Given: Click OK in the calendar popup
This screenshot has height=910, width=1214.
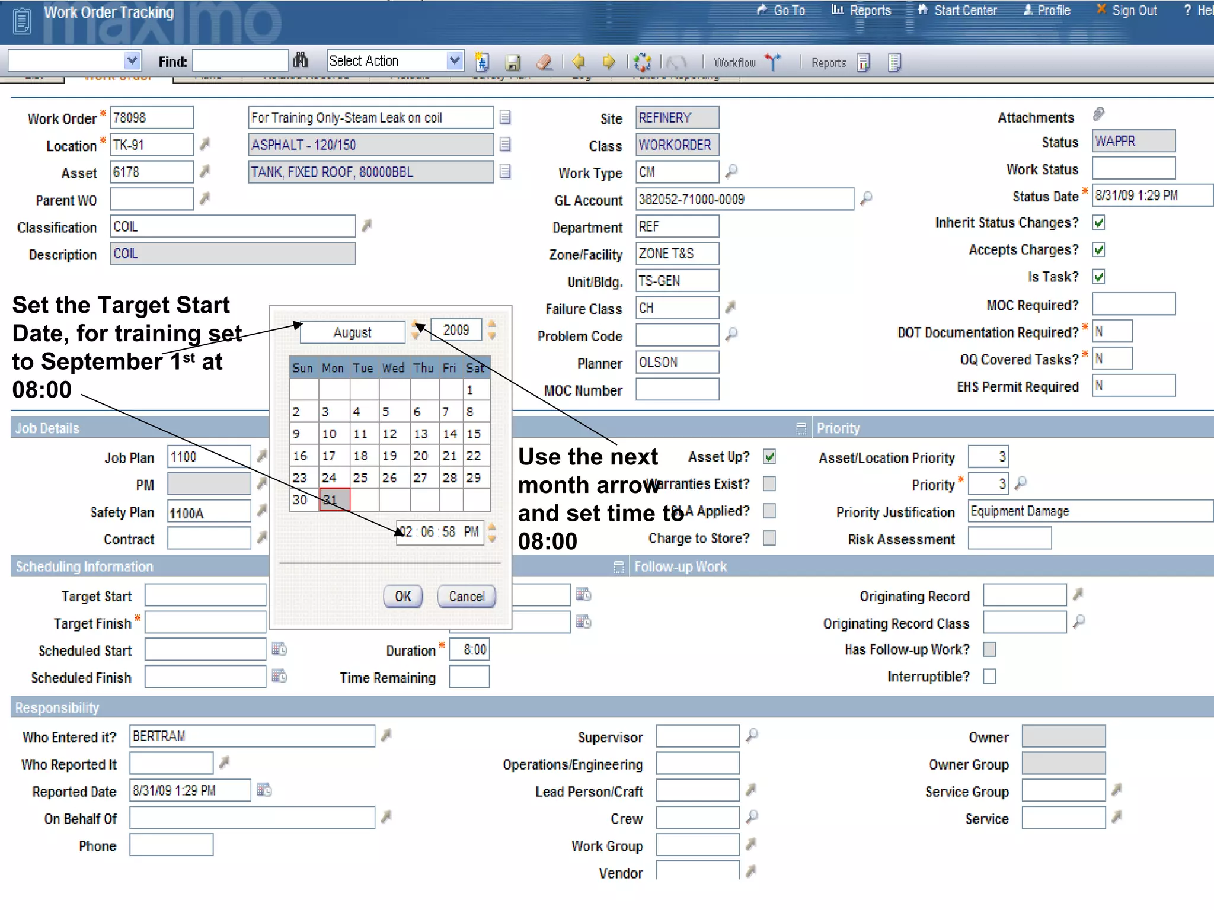Looking at the screenshot, I should [403, 597].
